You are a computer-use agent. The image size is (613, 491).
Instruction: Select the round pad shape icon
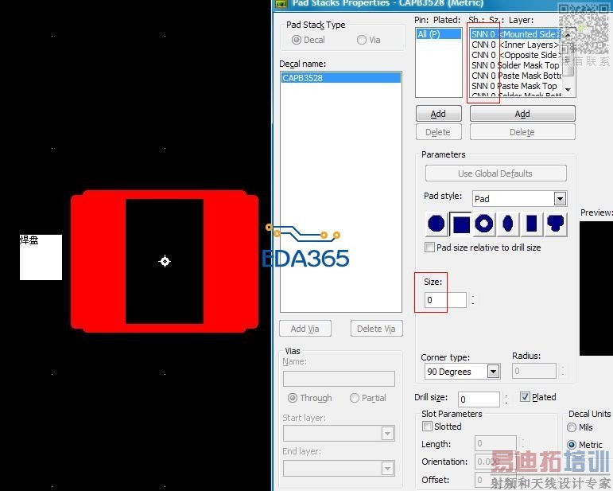tap(436, 224)
